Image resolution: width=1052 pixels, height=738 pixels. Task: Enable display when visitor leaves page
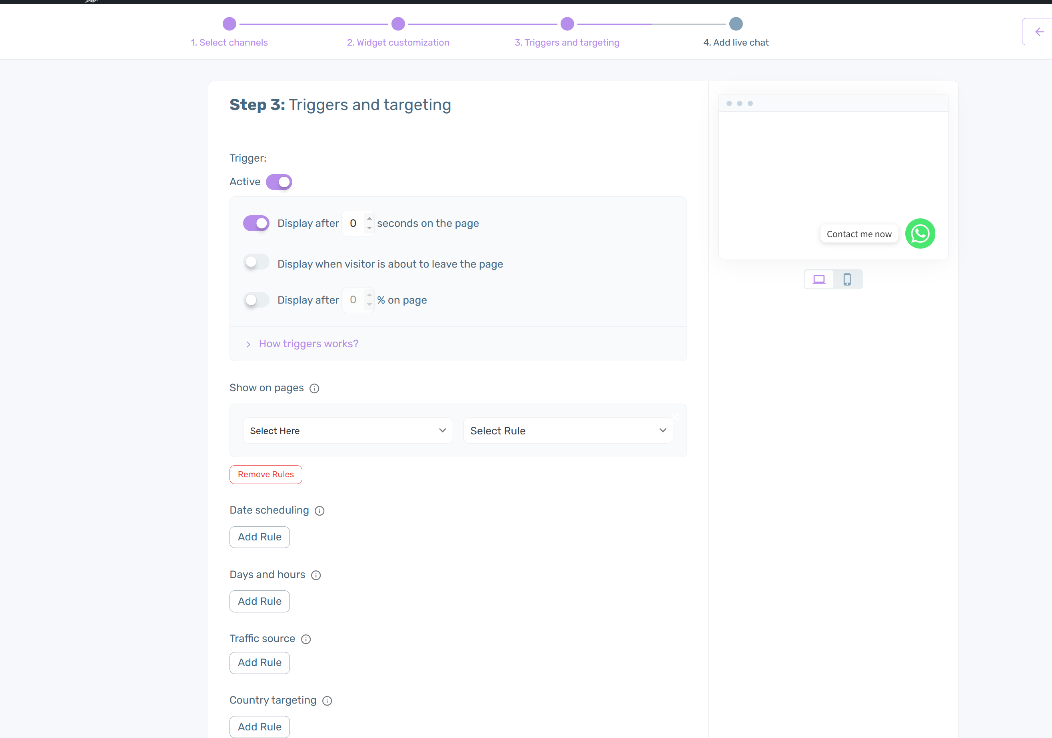pos(256,262)
